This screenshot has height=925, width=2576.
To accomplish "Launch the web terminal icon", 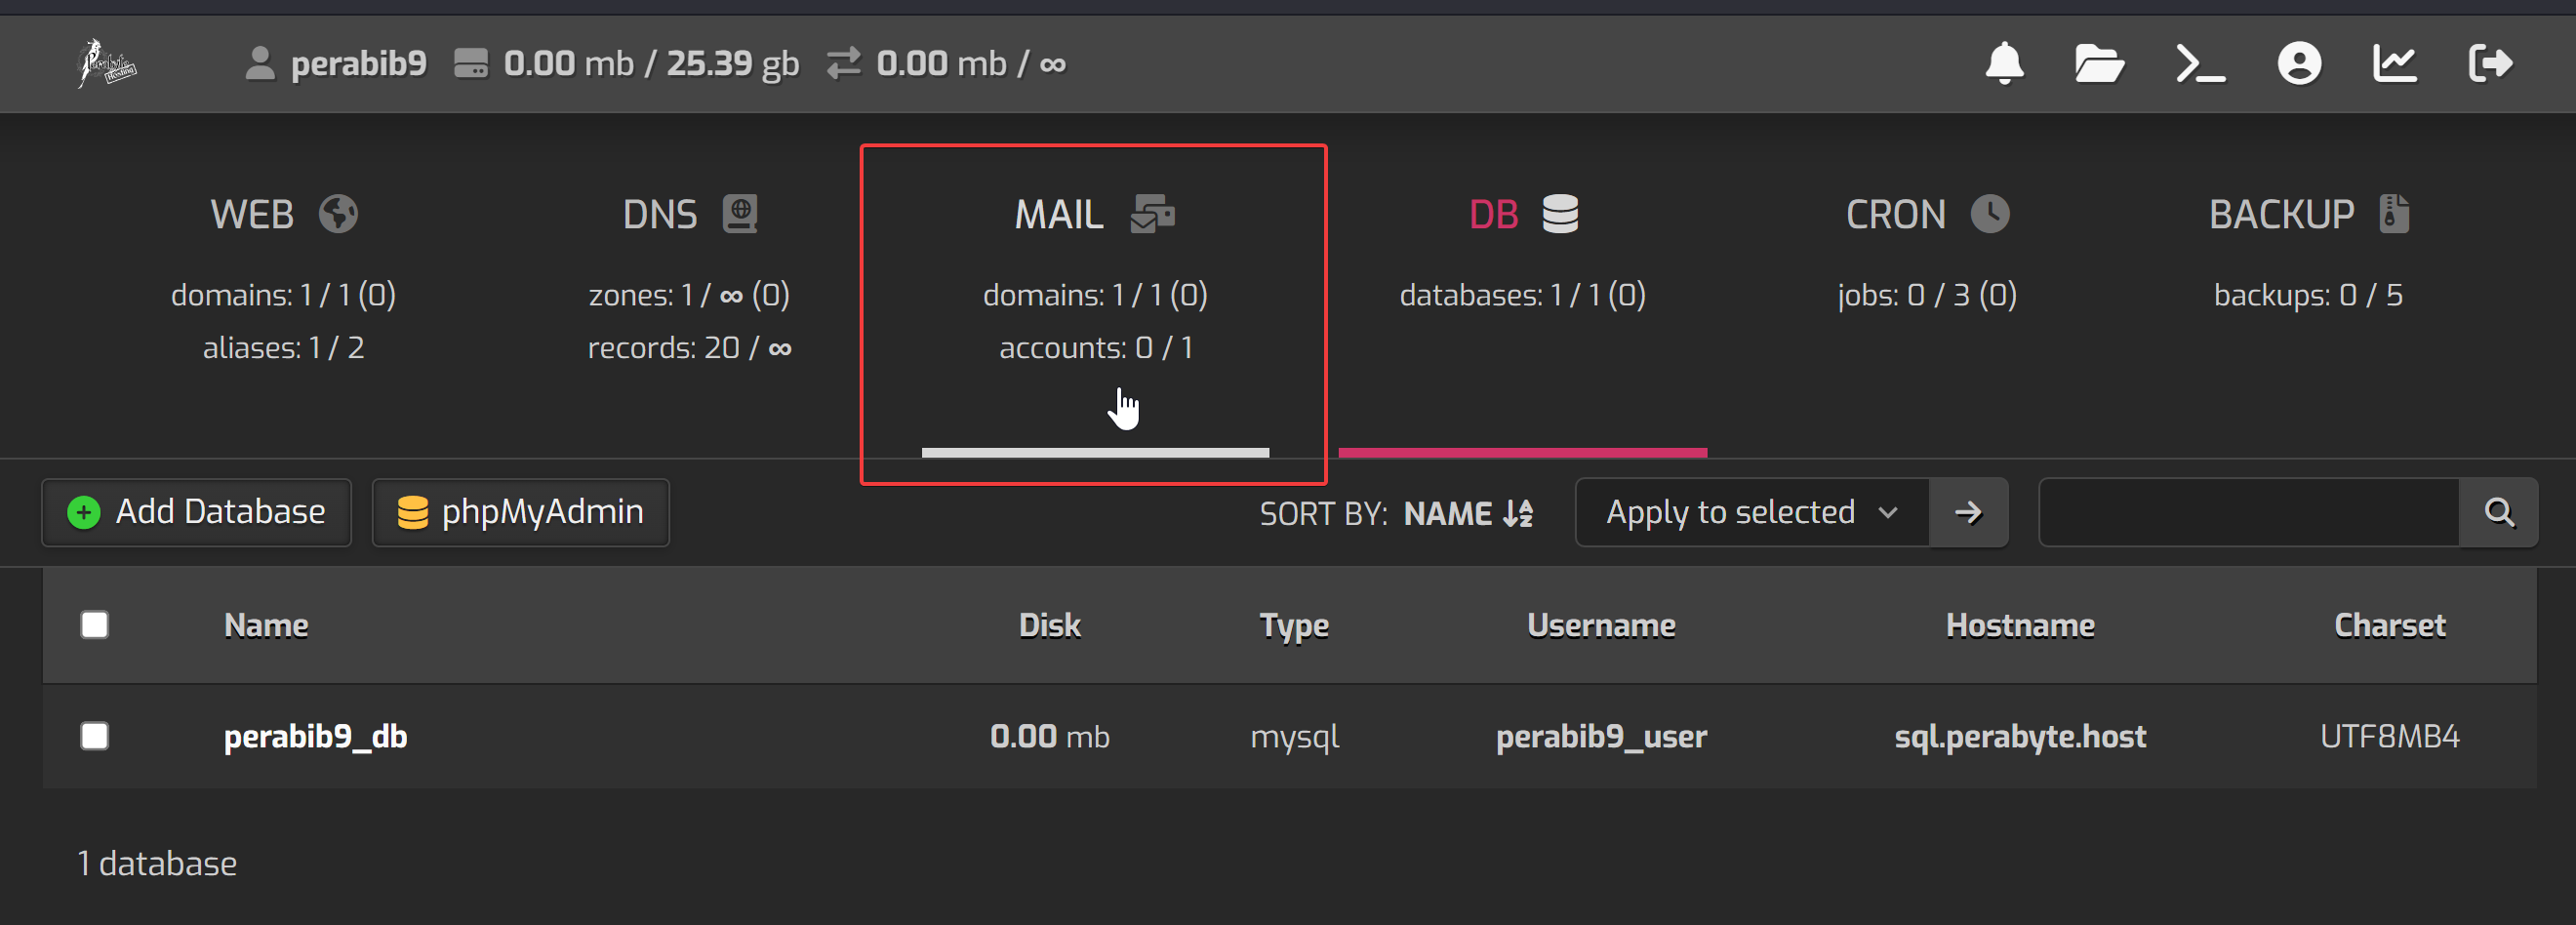I will click(x=2200, y=64).
